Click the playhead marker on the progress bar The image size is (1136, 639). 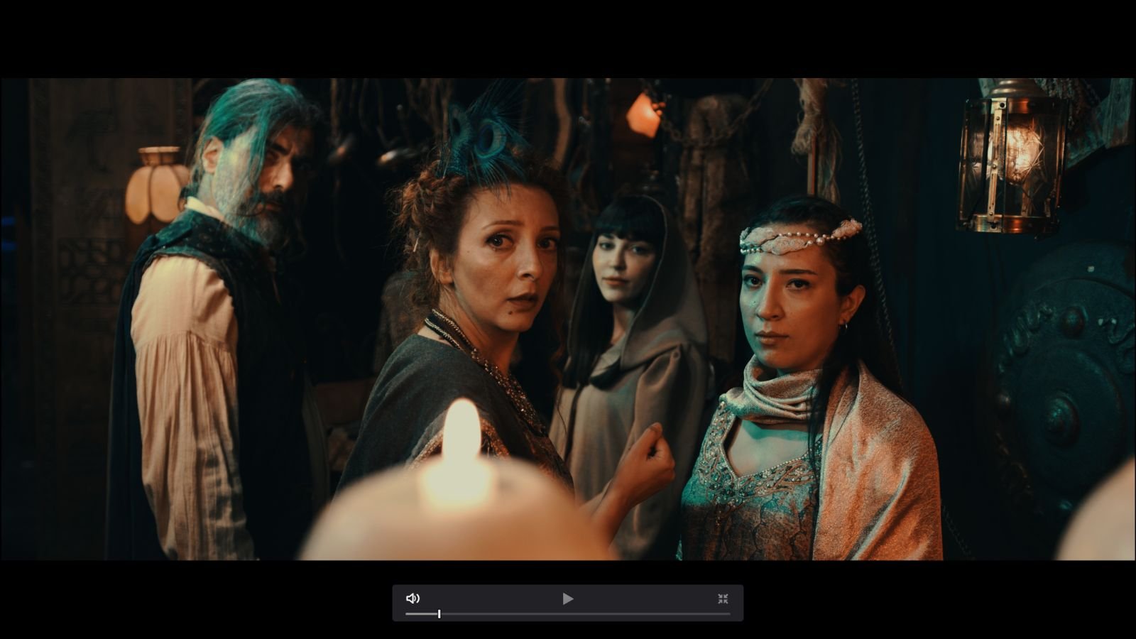(x=439, y=613)
